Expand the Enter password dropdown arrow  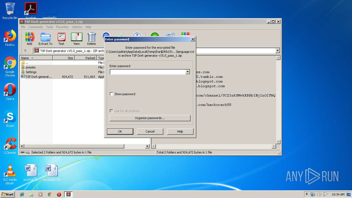coord(188,72)
